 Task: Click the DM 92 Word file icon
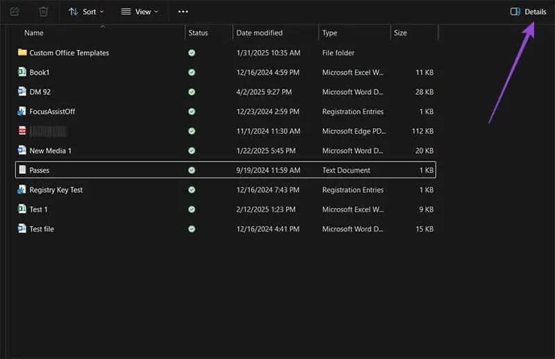tap(22, 91)
